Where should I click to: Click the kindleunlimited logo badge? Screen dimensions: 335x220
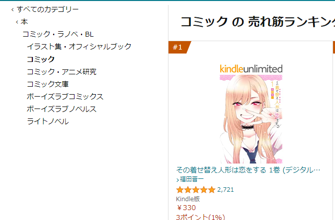click(x=251, y=69)
